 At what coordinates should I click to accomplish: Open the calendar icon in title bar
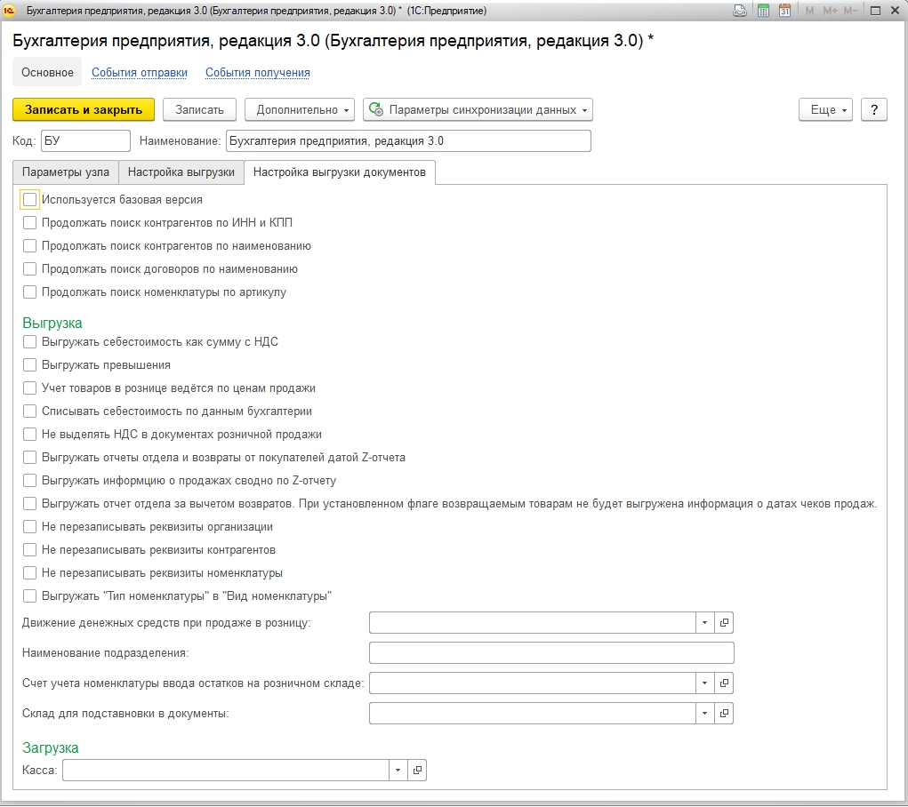784,11
